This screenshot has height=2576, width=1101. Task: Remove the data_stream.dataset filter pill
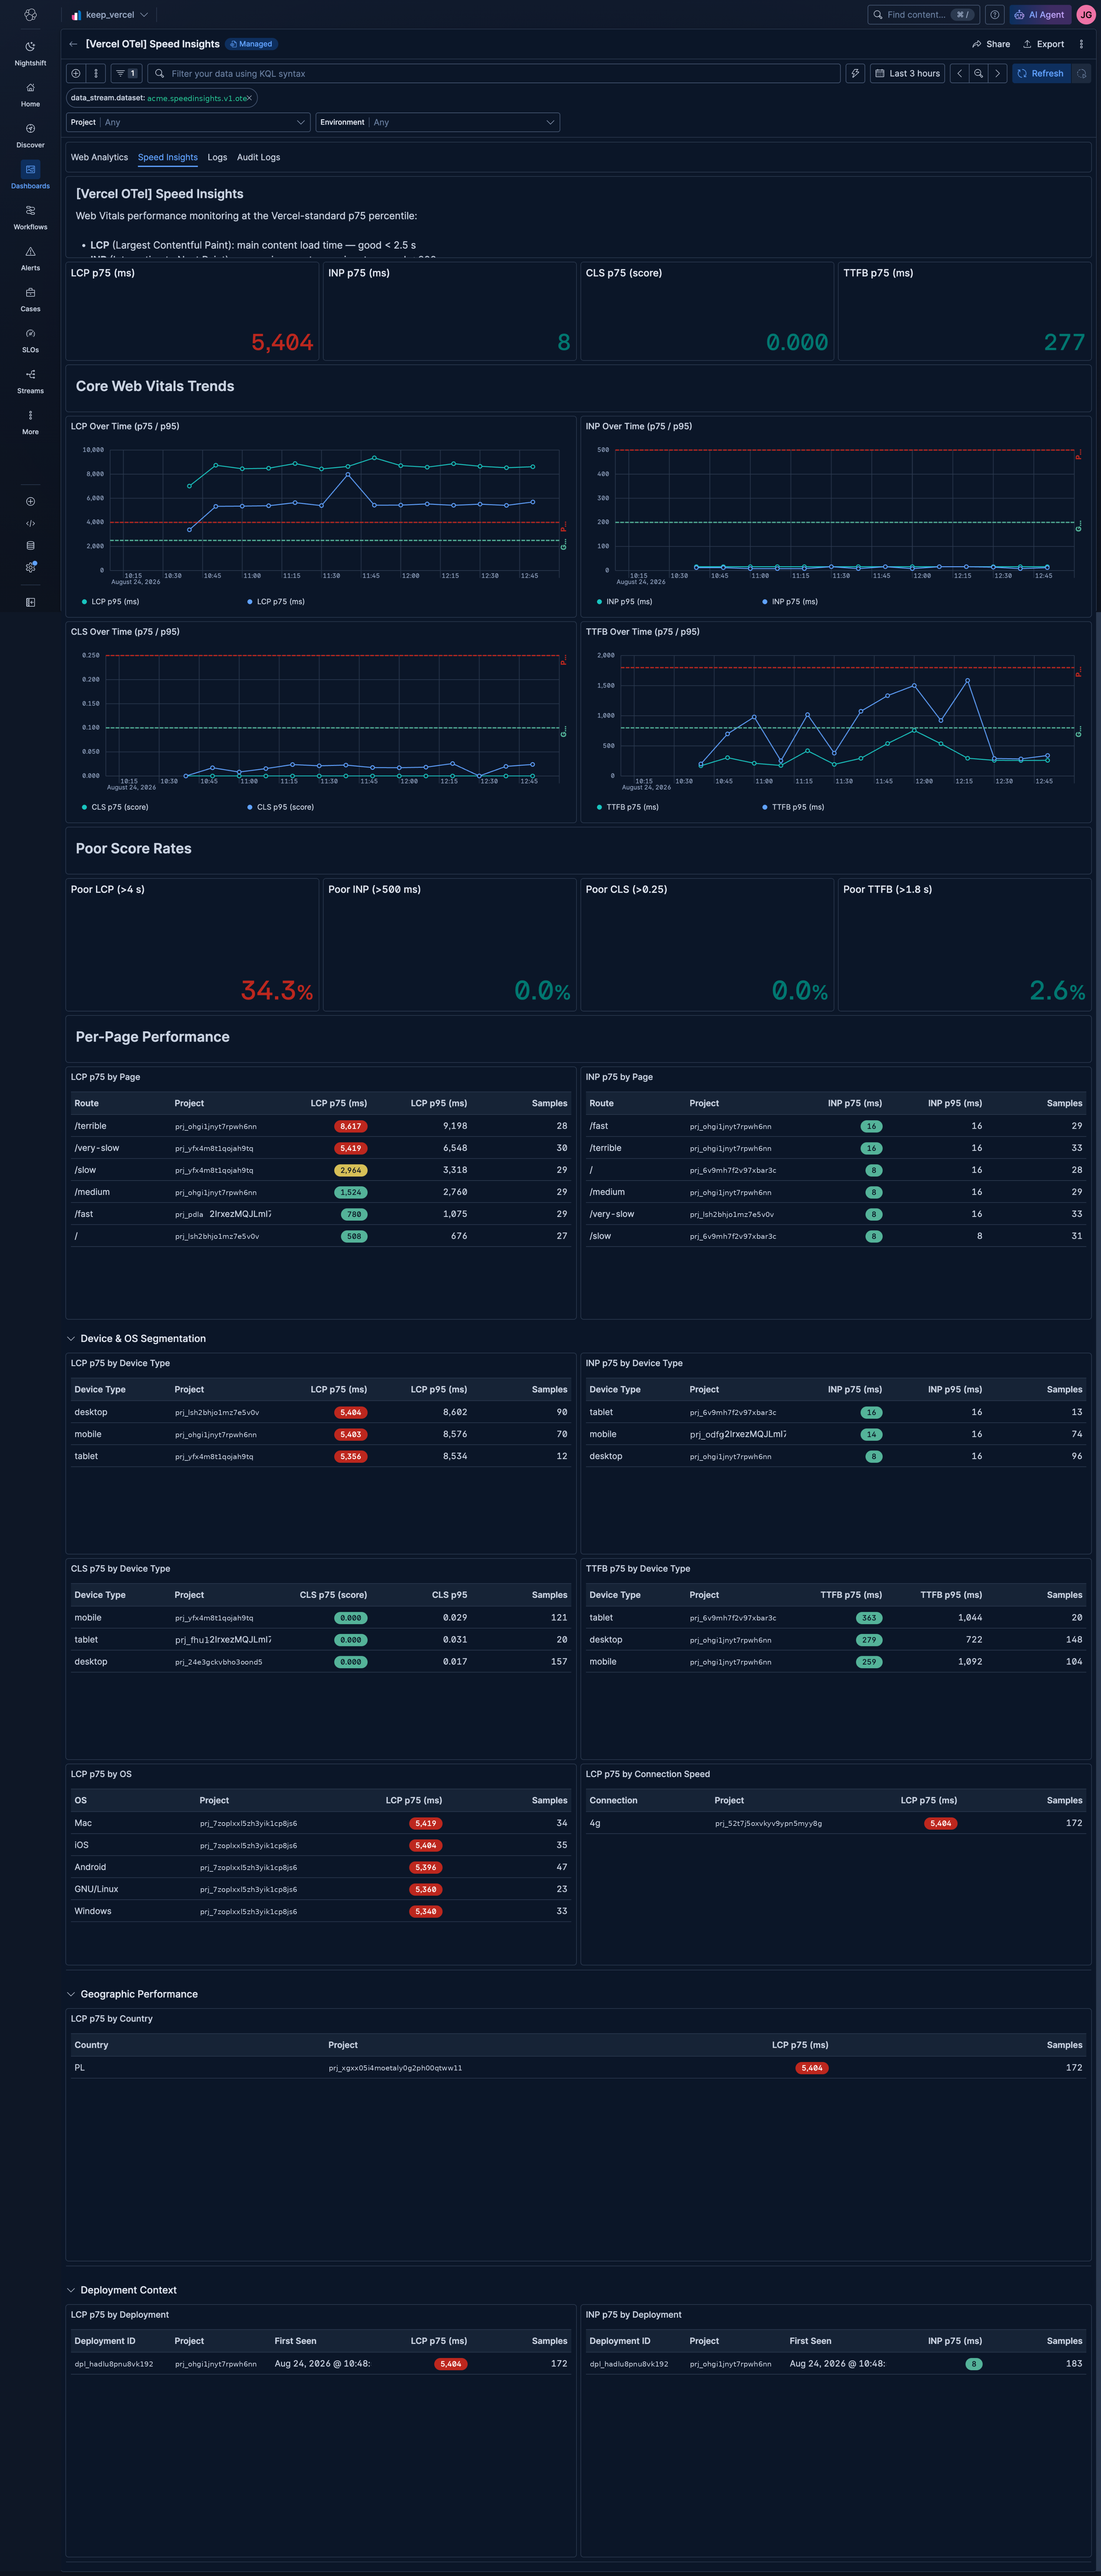point(249,98)
